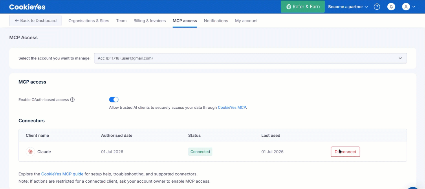Open the CookieYes MCP link

(x=232, y=108)
